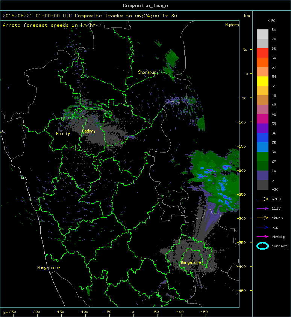Click the Mangalore city label
This screenshot has width=291, height=317.
coord(48,268)
